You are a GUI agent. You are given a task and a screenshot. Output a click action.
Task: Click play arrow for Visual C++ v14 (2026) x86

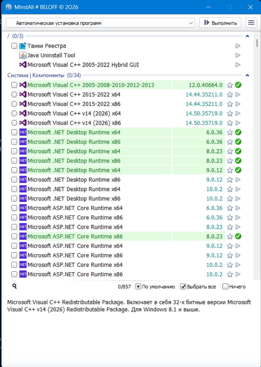(238, 123)
